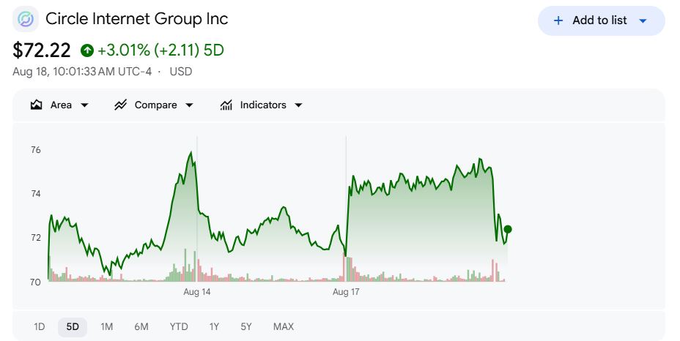The image size is (680, 341).
Task: Show the 5Y time range
Action: tap(246, 326)
